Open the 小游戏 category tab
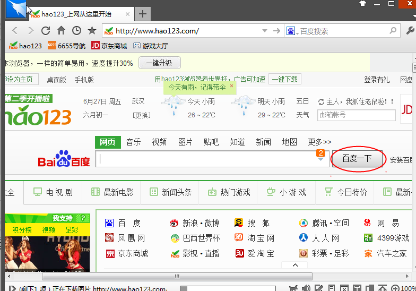416x291 pixels. point(287,192)
